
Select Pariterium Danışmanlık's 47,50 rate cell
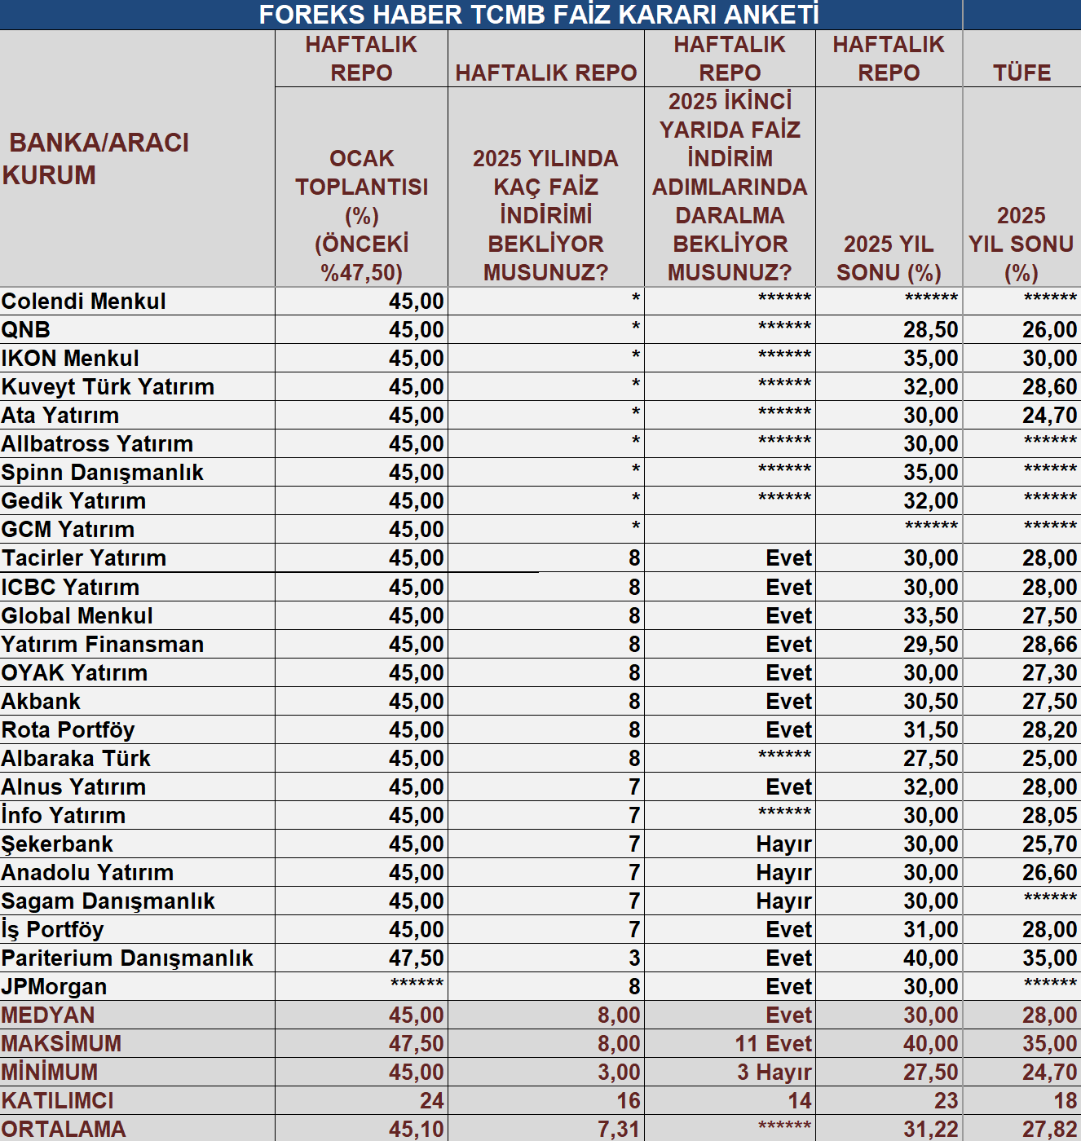click(416, 958)
